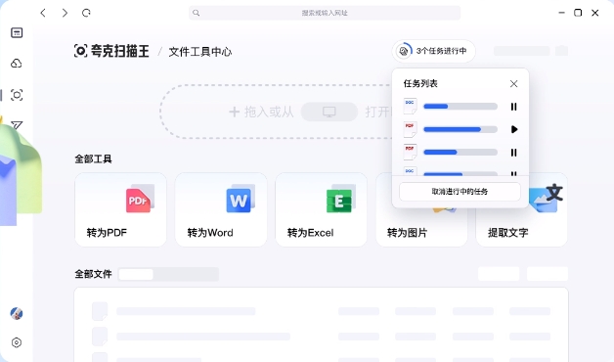The width and height of the screenshot is (614, 362).
Task: Open the 转为PDF tool card
Action: (x=120, y=209)
